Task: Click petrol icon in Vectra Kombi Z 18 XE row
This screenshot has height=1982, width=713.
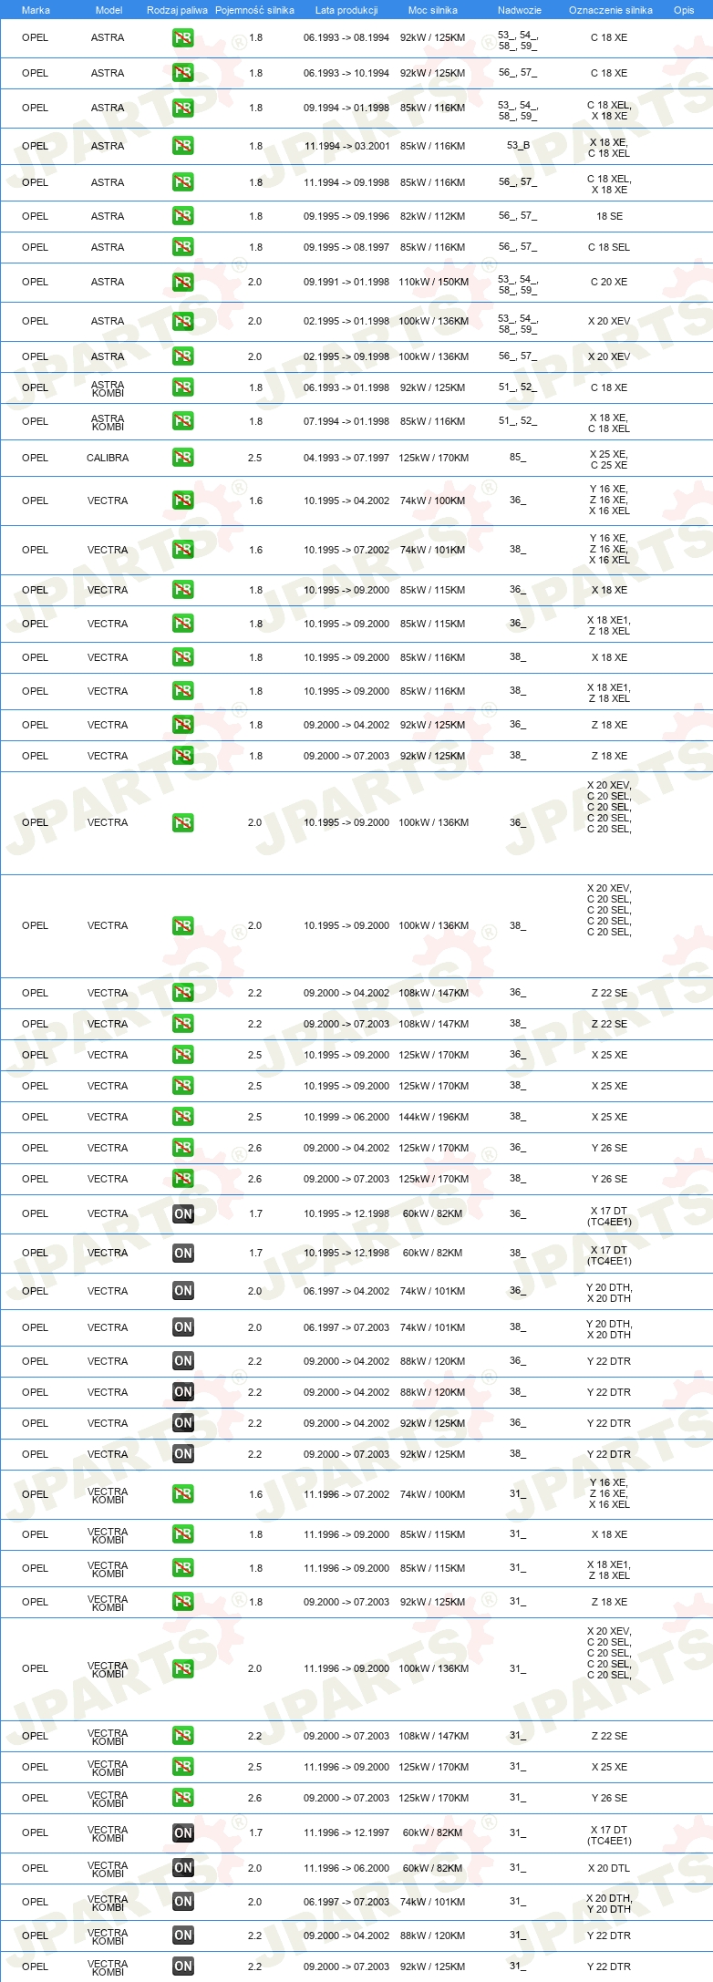Action: (x=182, y=1602)
